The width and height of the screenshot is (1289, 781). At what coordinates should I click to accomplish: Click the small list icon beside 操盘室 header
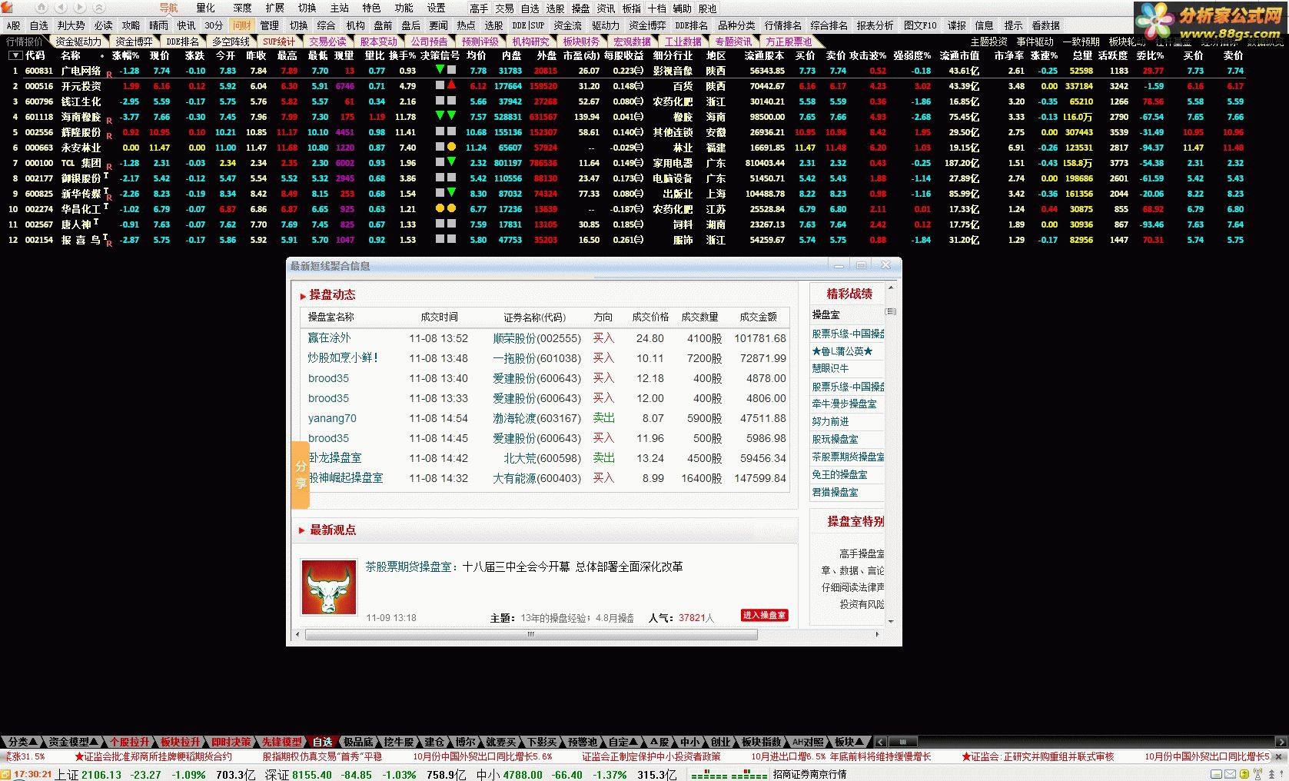pyautogui.click(x=891, y=312)
